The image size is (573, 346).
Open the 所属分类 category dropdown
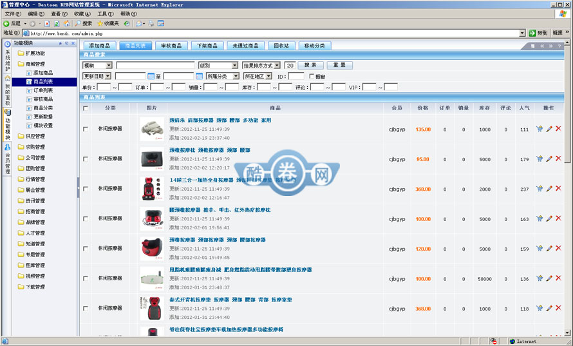coord(223,77)
